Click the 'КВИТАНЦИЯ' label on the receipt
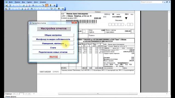 click(x=45, y=72)
